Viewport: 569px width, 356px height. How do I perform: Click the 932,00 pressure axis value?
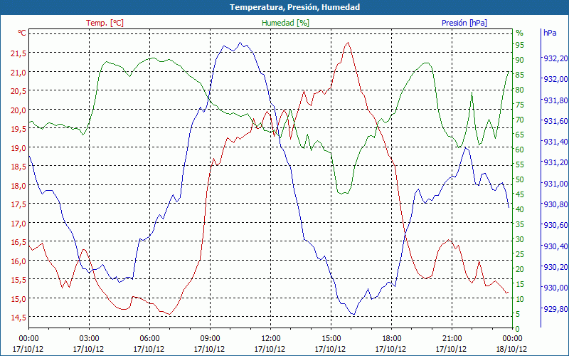555,79
